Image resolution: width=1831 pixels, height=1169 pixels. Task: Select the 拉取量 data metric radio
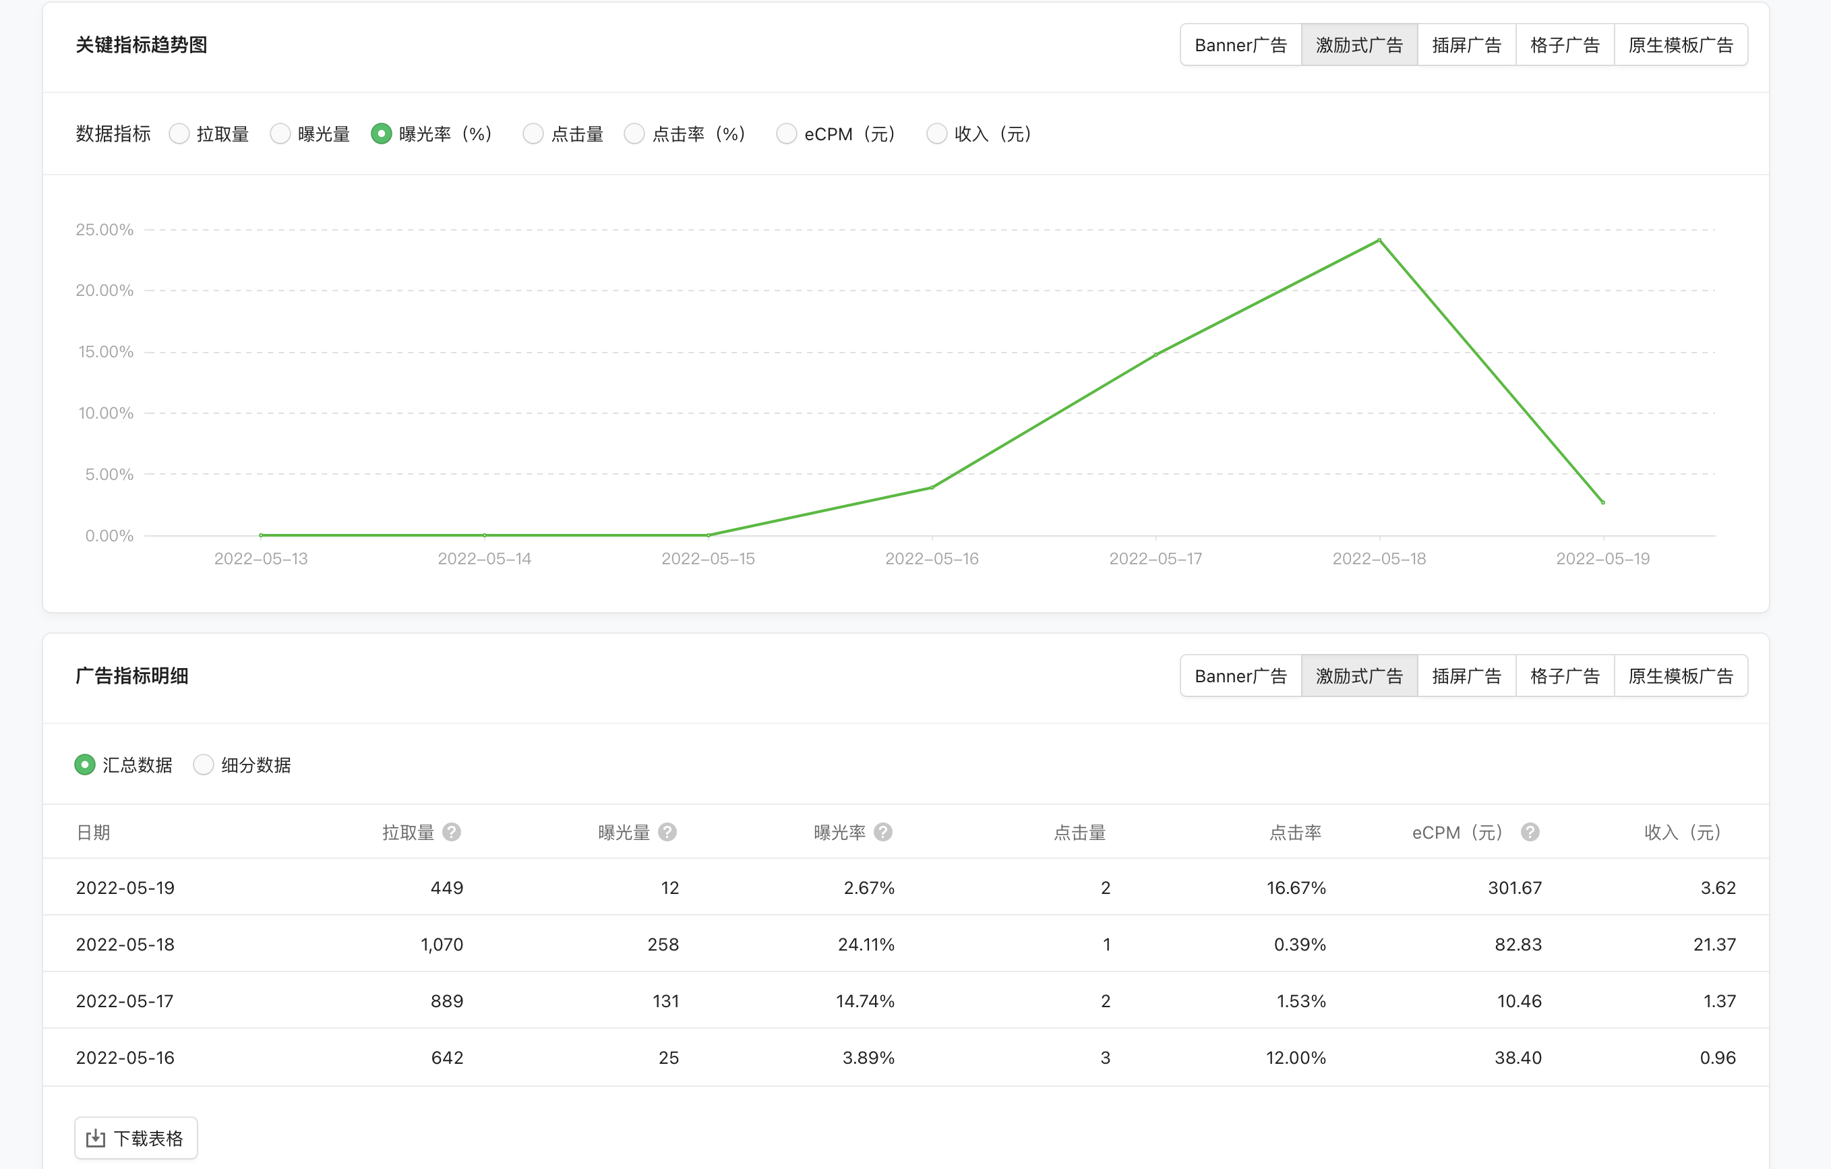pyautogui.click(x=179, y=134)
